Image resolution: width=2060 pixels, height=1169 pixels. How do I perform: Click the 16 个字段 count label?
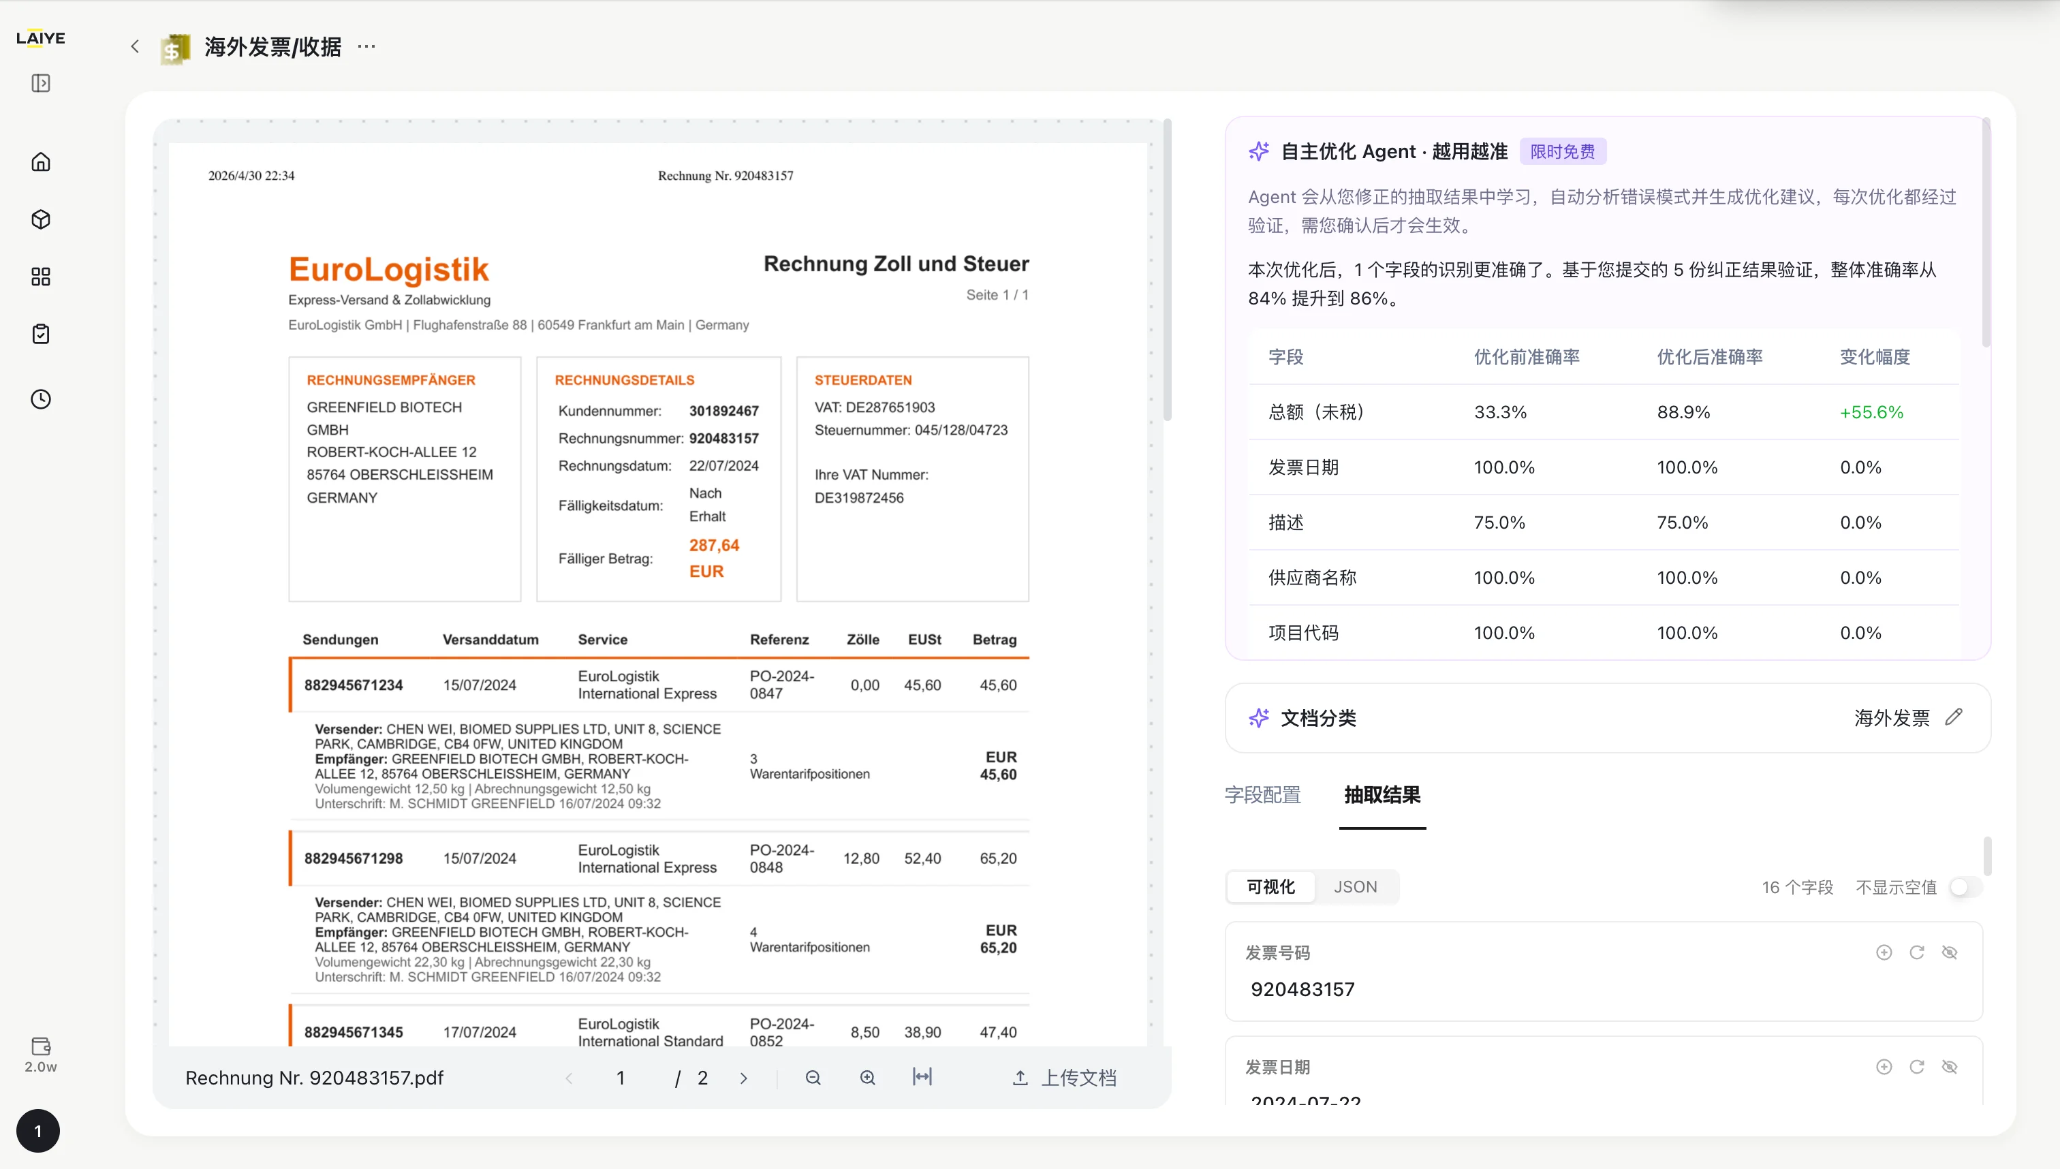point(1798,887)
